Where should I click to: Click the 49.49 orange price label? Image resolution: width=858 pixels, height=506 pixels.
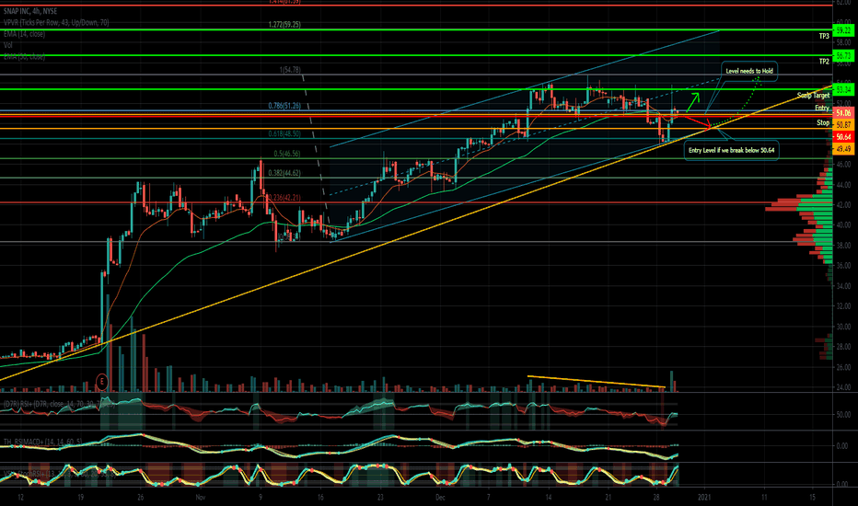[843, 149]
